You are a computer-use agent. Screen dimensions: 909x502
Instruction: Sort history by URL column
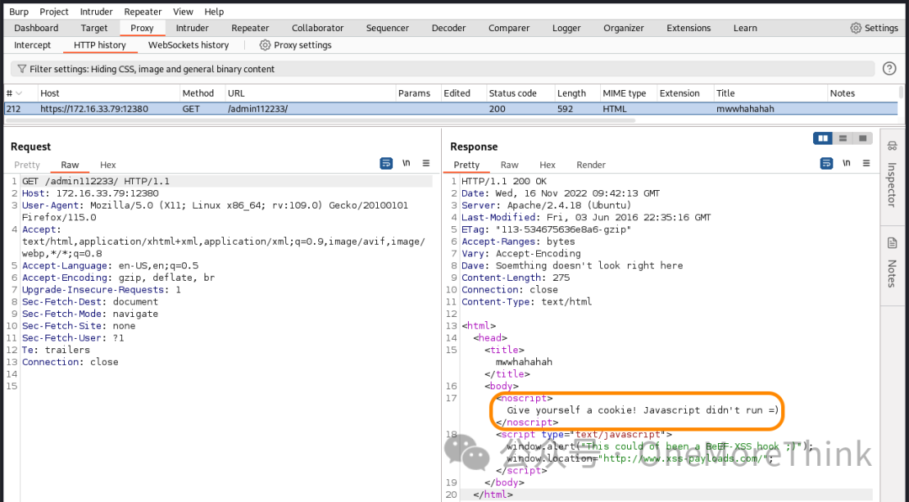[x=310, y=93]
